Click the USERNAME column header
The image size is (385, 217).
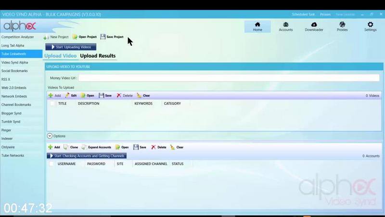pos(66,164)
